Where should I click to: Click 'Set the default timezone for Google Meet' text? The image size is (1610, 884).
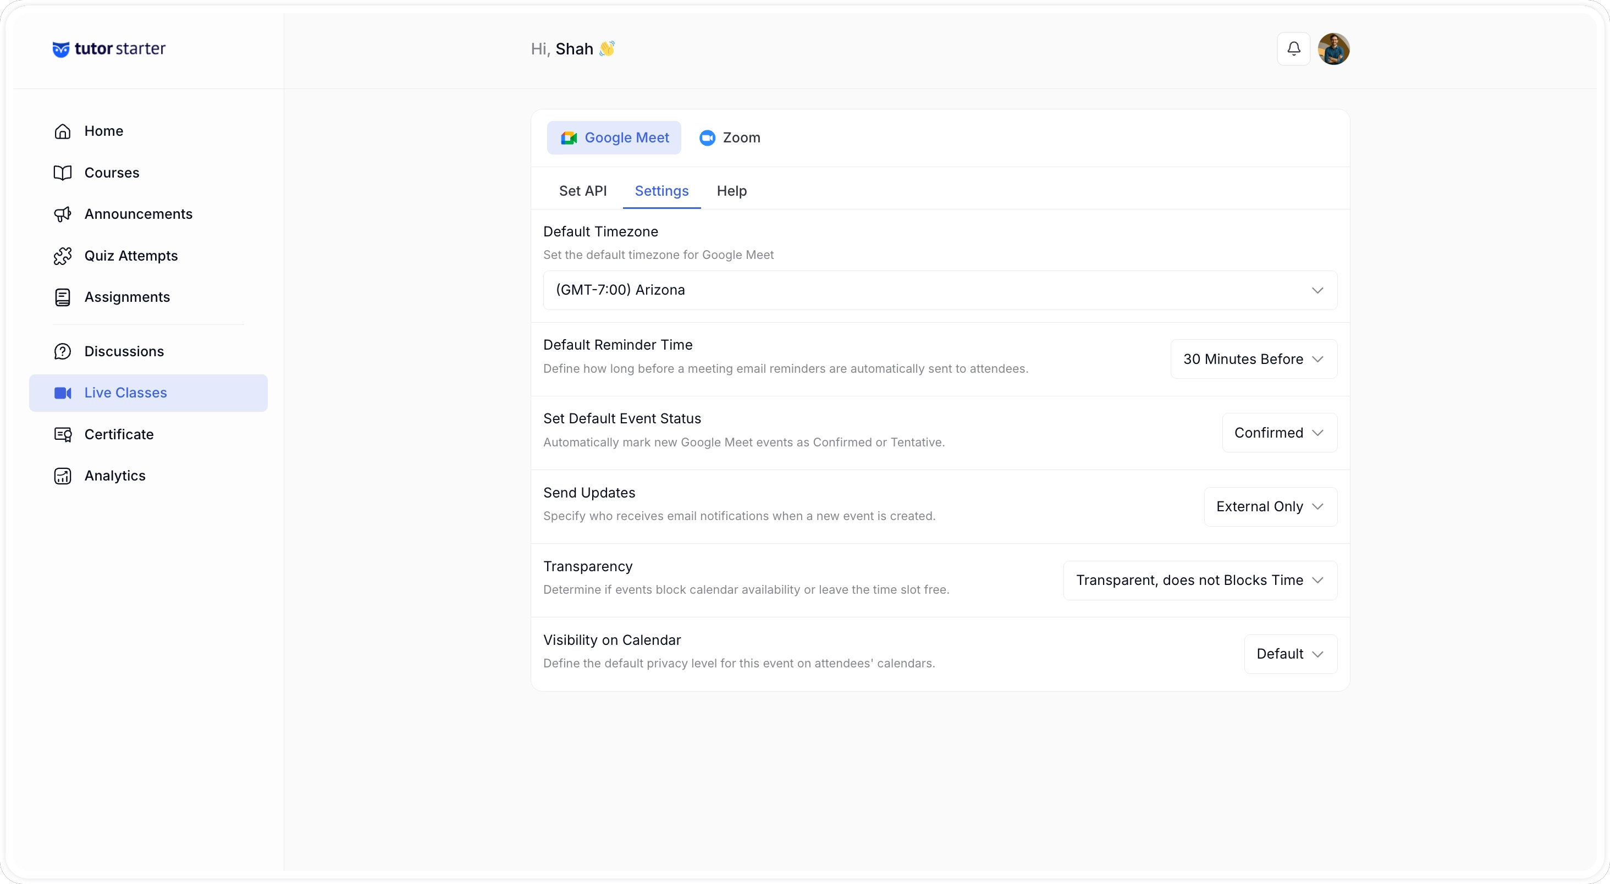tap(658, 255)
